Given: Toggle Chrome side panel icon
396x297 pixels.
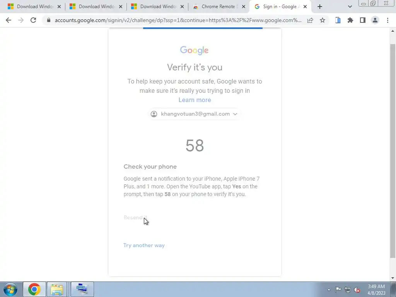Looking at the screenshot, I should click(363, 20).
